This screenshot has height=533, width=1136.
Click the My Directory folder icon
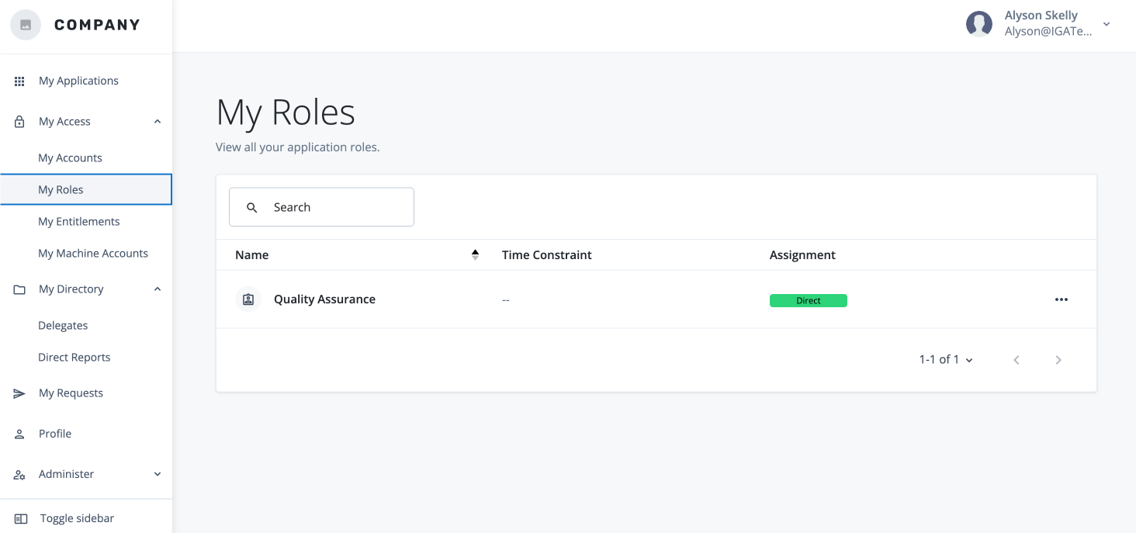click(20, 289)
